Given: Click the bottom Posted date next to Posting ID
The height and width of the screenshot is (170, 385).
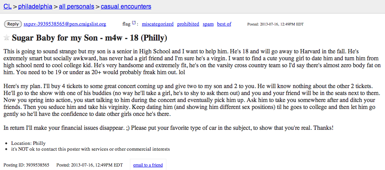Looking at the screenshot, I should (90, 165).
